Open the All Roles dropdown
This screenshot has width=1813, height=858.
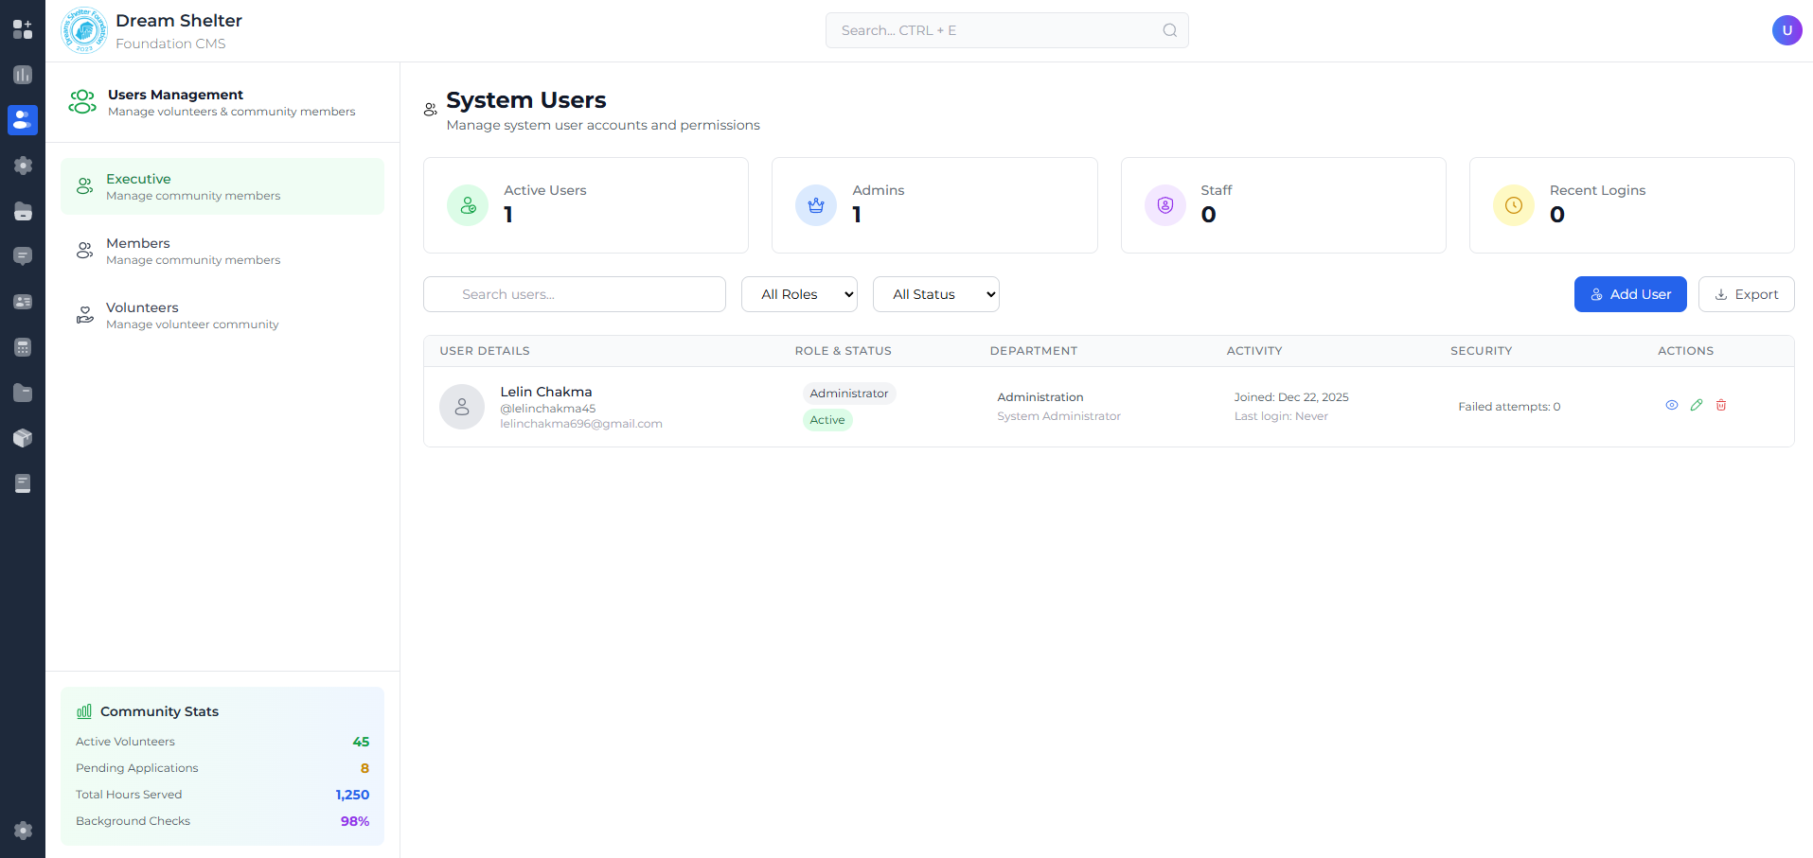click(x=799, y=294)
